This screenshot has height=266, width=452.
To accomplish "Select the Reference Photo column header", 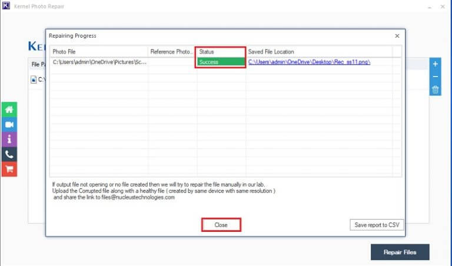I will pyautogui.click(x=171, y=52).
